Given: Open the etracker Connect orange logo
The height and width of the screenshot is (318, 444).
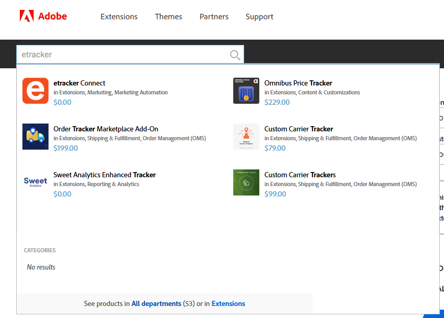Looking at the screenshot, I should 35,91.
